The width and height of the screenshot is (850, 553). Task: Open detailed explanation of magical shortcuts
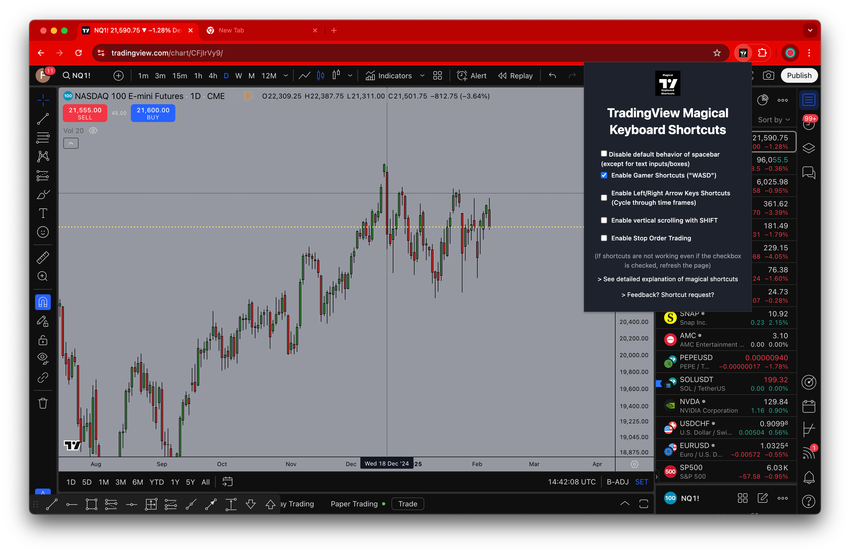[668, 279]
